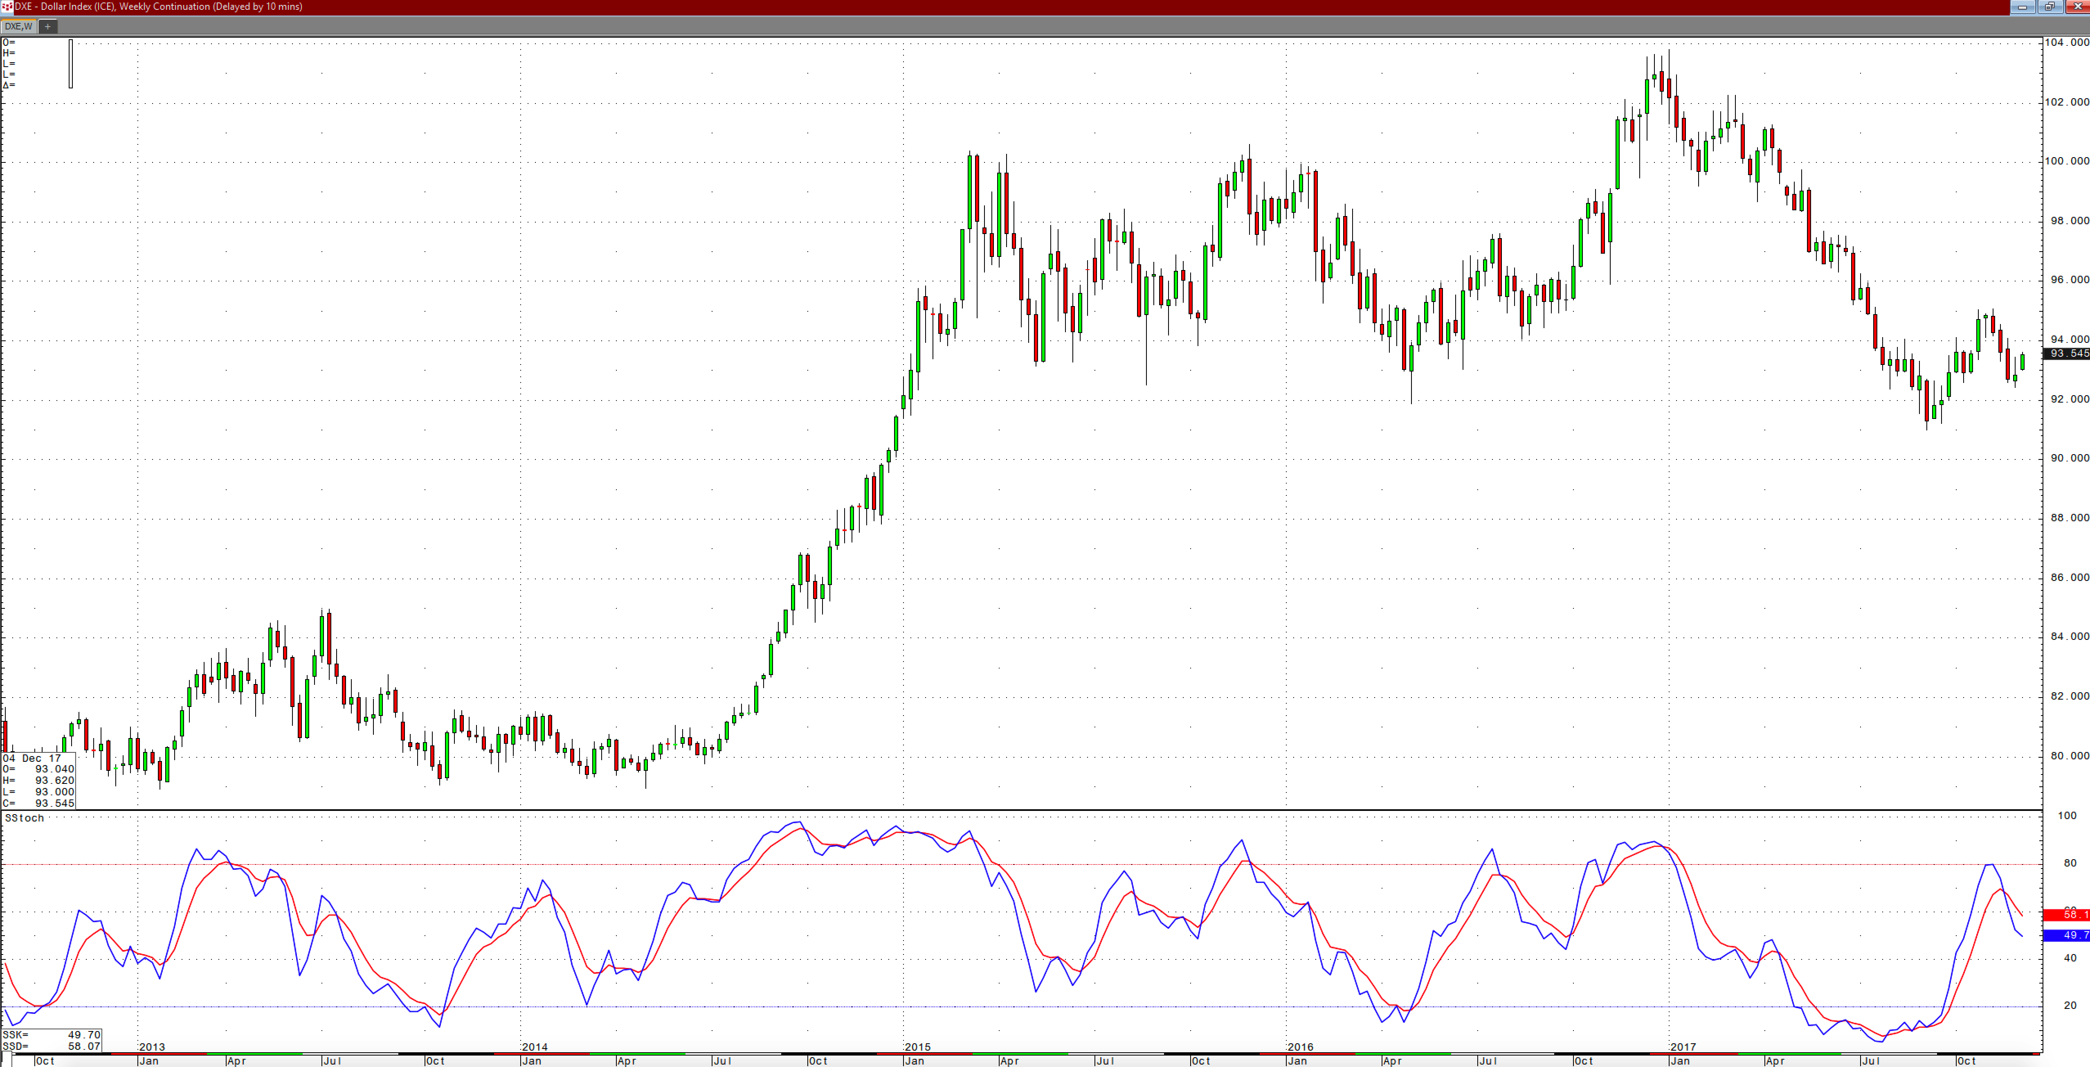Click the 2015 year label on time axis
The image size is (2090, 1067).
(918, 1047)
